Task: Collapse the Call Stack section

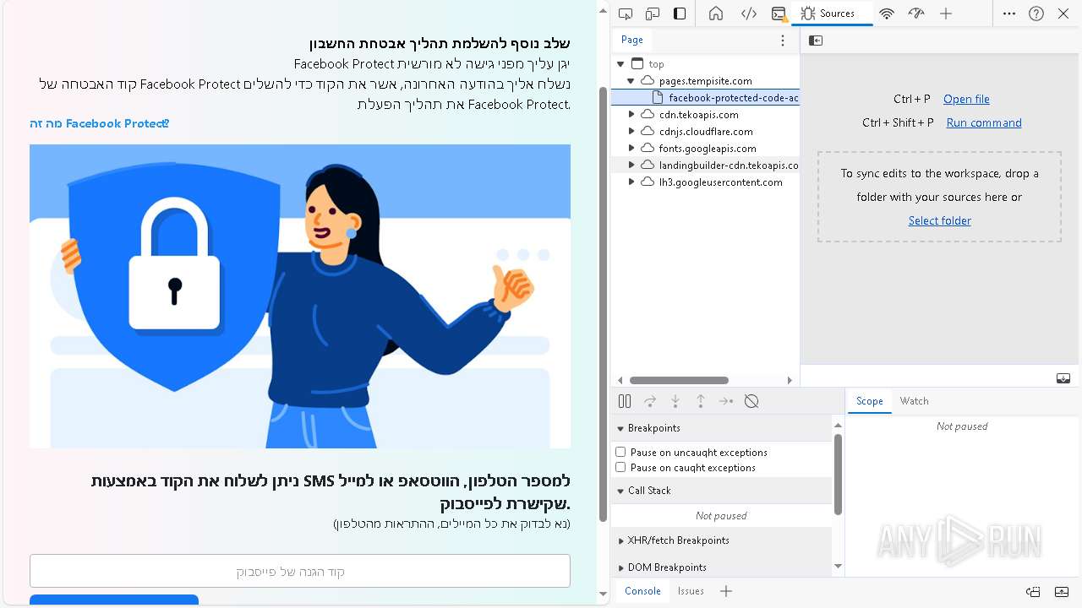Action: click(x=721, y=491)
